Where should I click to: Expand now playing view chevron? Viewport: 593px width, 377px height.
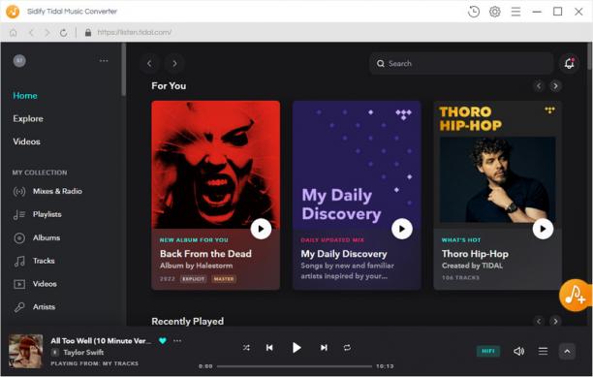coord(567,351)
